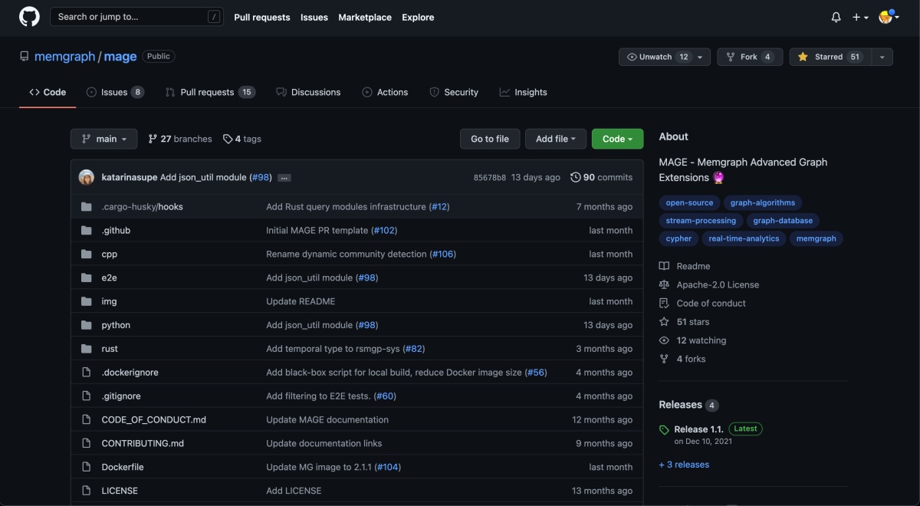Open the main branch selector
The height and width of the screenshot is (506, 920).
(x=104, y=139)
